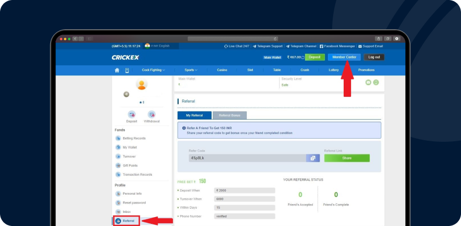This screenshot has width=461, height=226.
Task: Click the Inbox icon in sidebar
Action: 118,212
